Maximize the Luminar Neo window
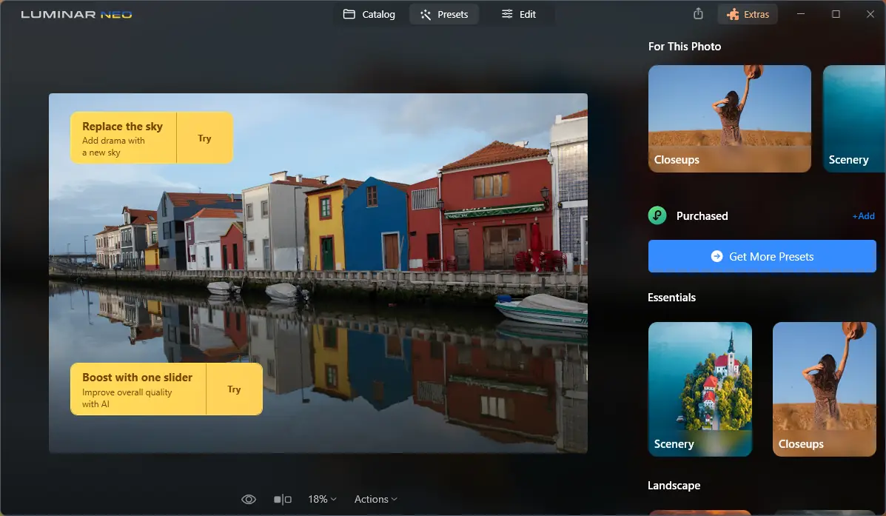Image resolution: width=886 pixels, height=516 pixels. coord(836,14)
